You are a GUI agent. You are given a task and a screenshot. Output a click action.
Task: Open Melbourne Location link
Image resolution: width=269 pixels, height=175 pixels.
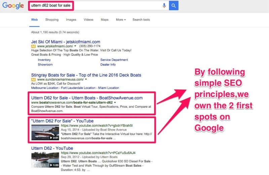[x=45, y=88]
